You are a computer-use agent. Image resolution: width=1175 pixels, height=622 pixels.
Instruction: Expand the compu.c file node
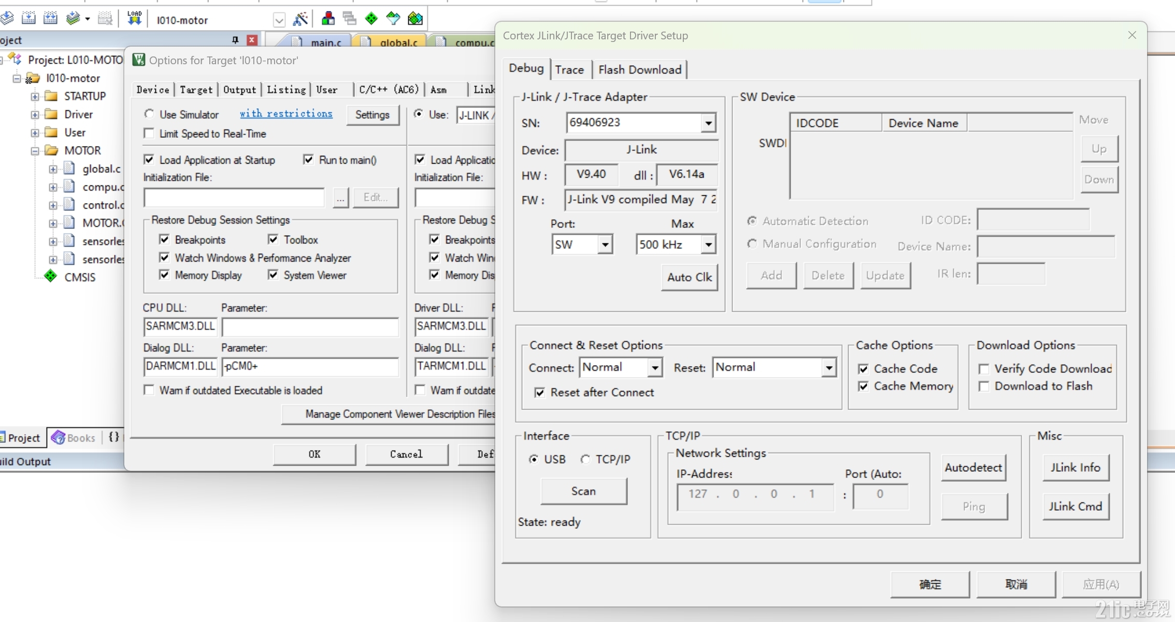(x=53, y=187)
